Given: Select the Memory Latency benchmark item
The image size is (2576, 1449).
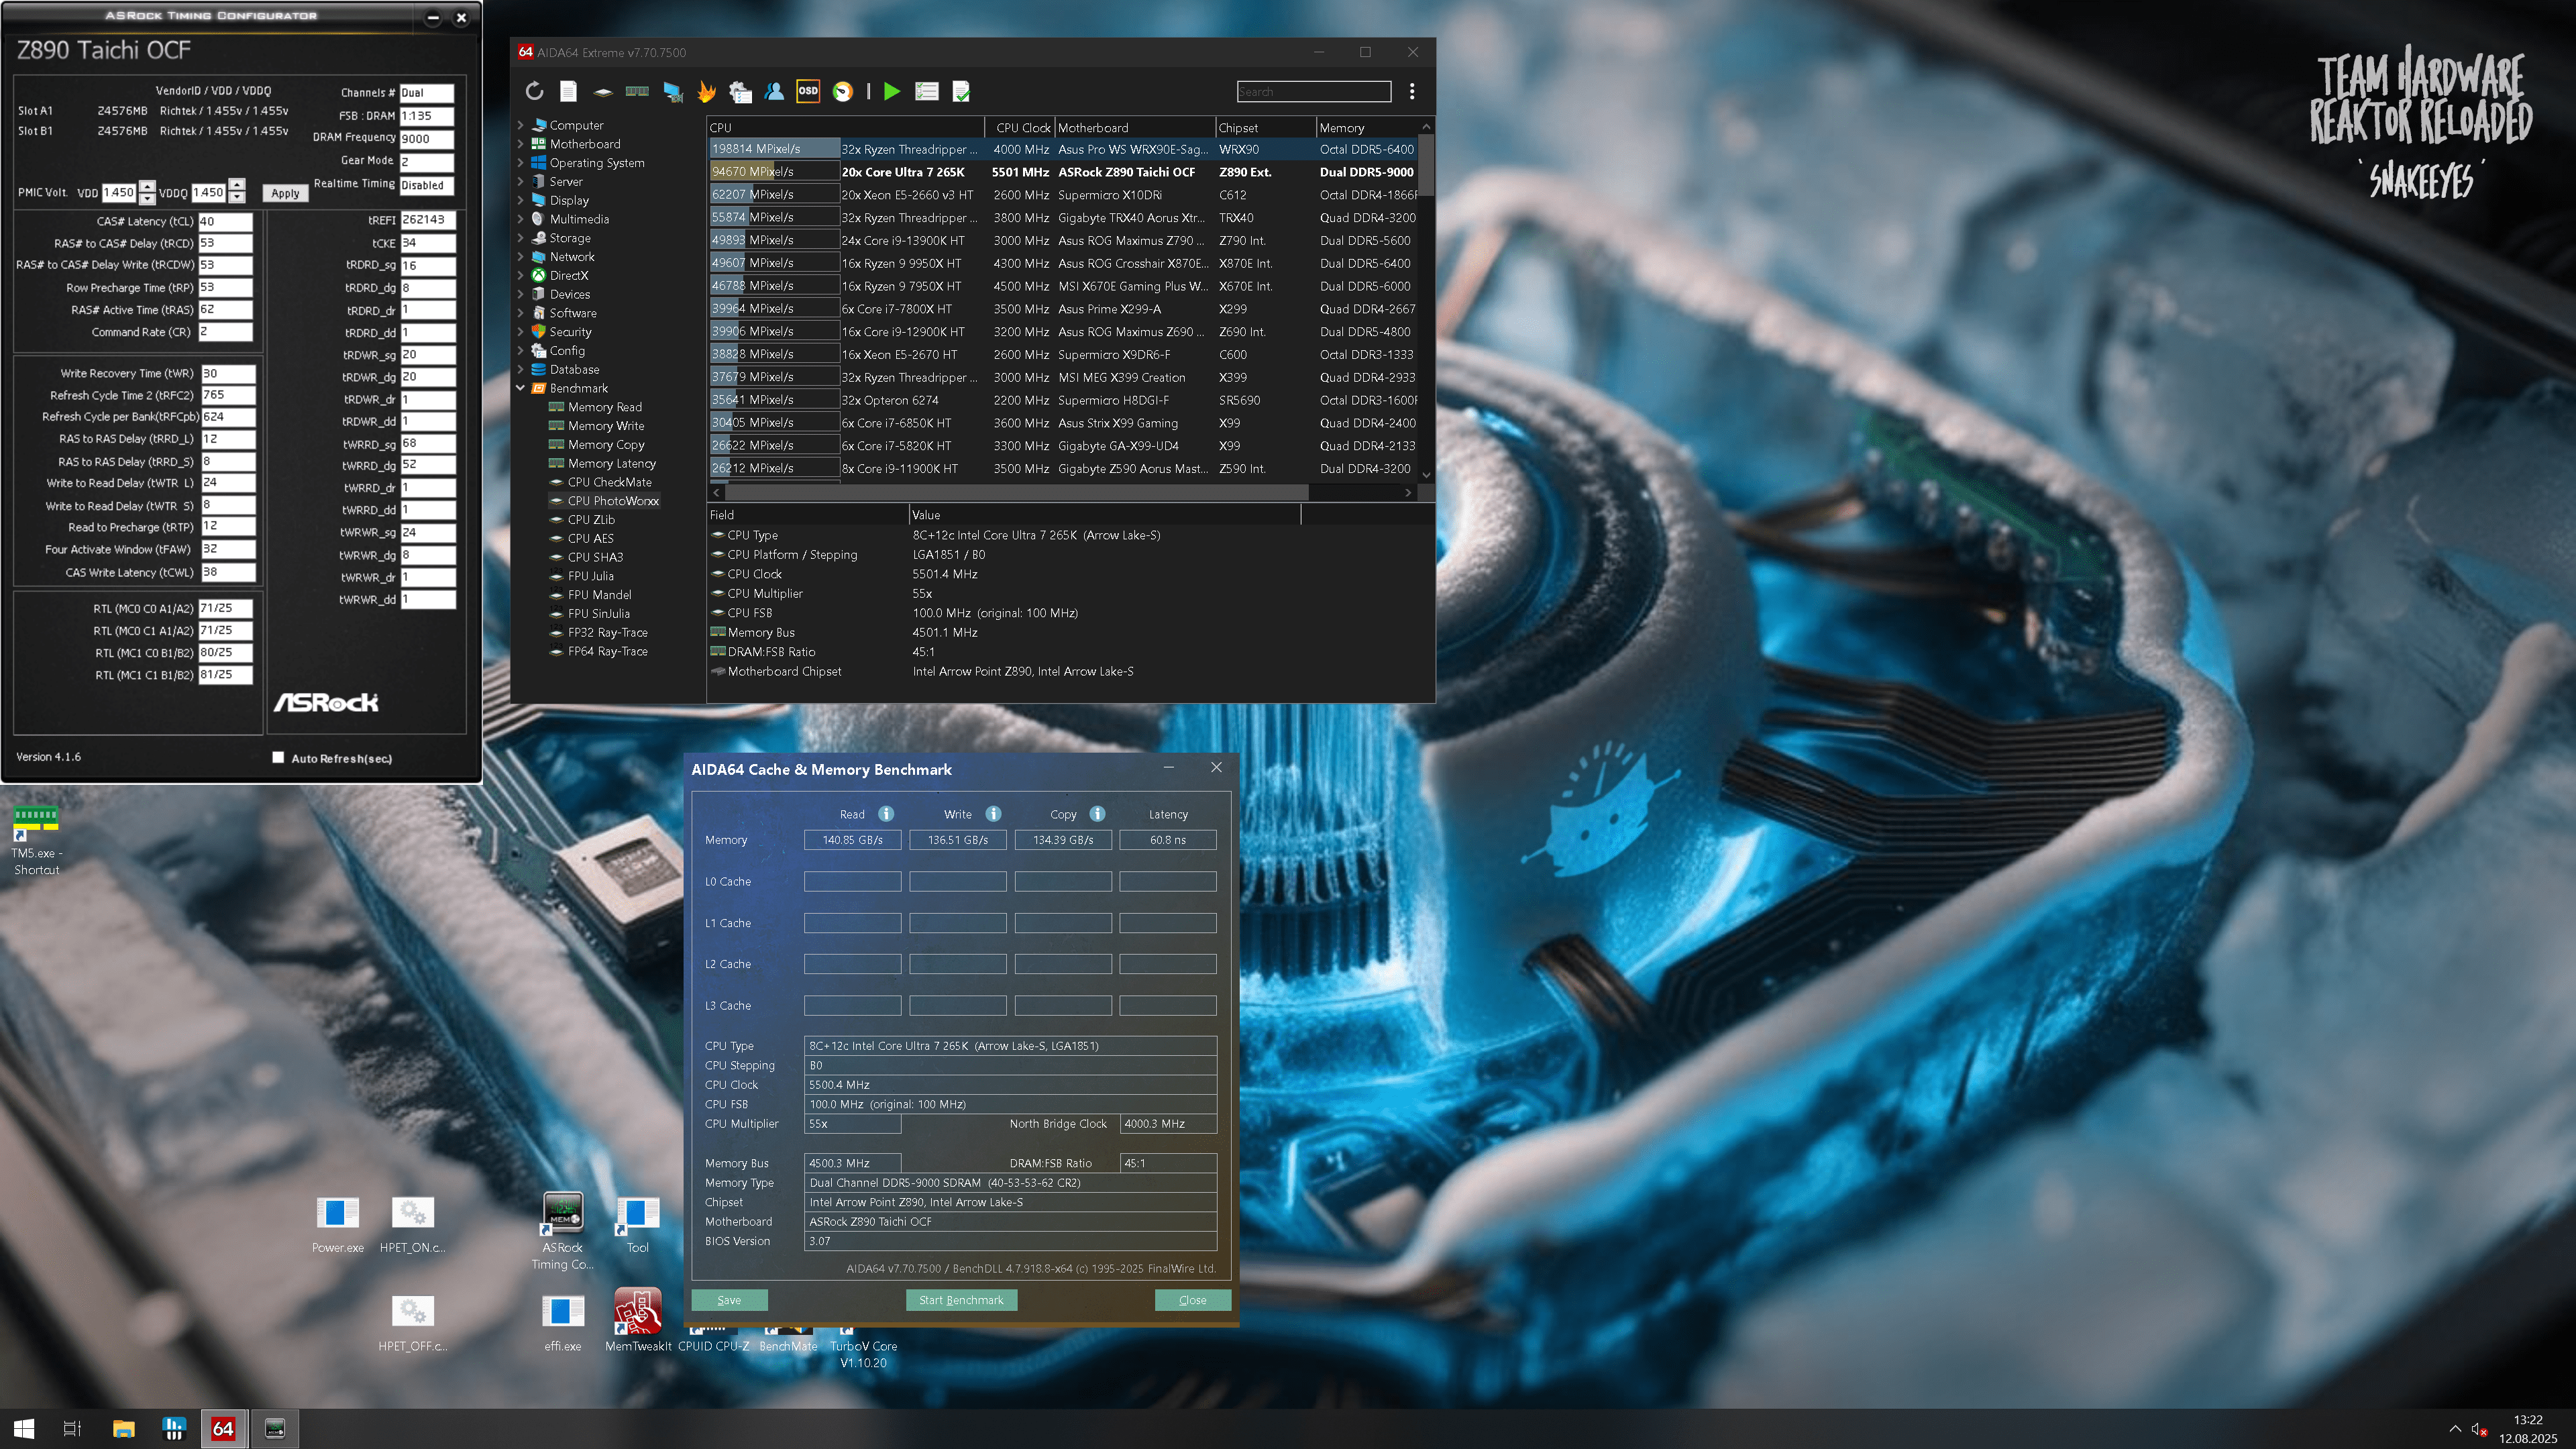Looking at the screenshot, I should pyautogui.click(x=611, y=463).
